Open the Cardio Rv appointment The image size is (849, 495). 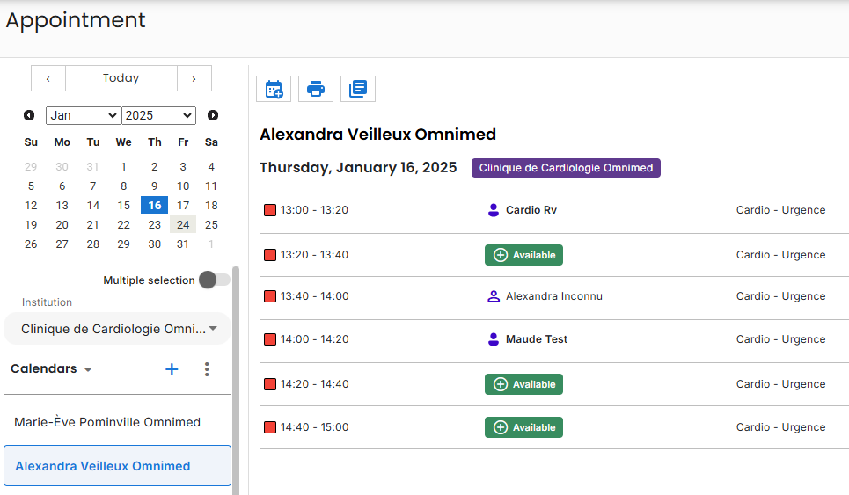pyautogui.click(x=531, y=210)
